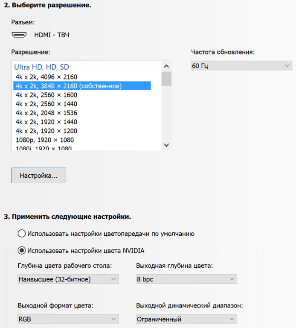Click the resolution list scroll up arrow
The height and width of the screenshot is (328, 296).
pyautogui.click(x=166, y=66)
